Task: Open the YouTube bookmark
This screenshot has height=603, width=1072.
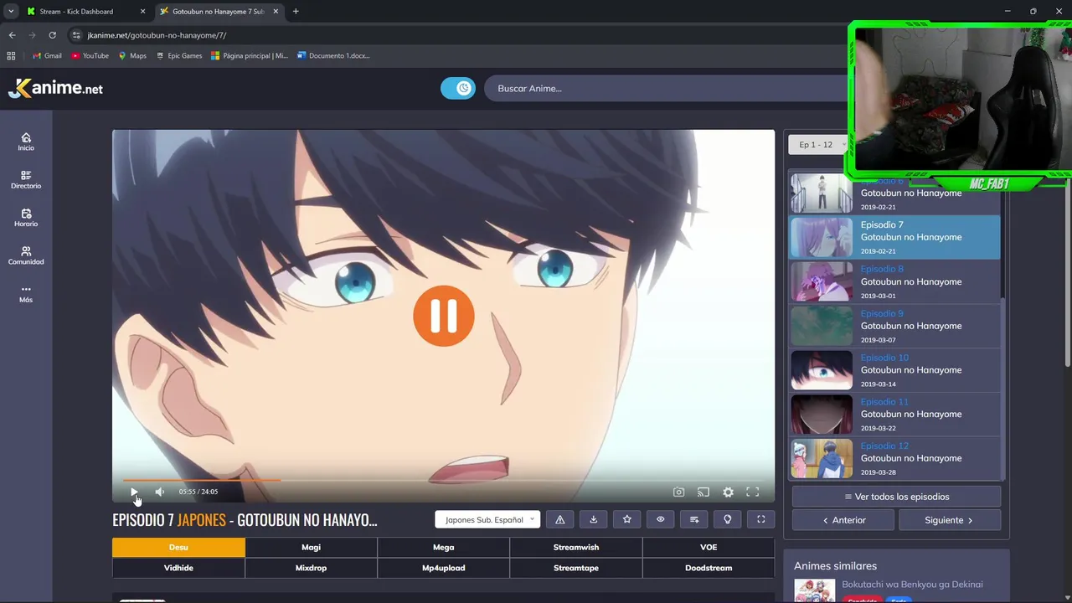Action: coord(90,55)
